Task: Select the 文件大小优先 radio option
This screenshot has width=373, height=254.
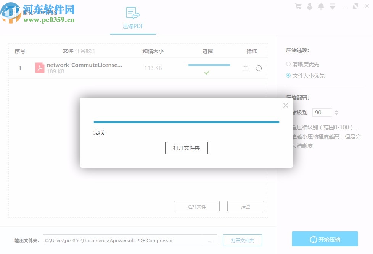Action: [289, 75]
